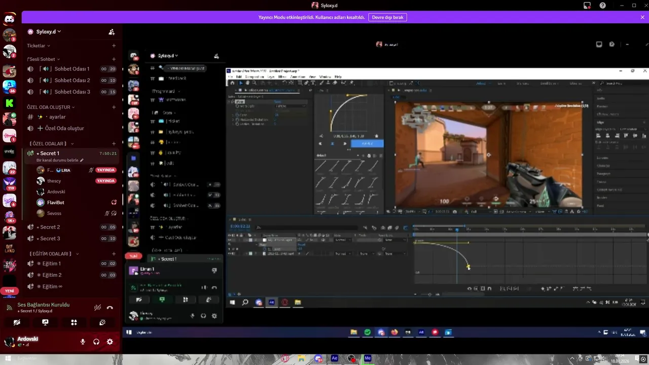Open the green K server icon
Screen dimensions: 649x365
[x=9, y=103]
